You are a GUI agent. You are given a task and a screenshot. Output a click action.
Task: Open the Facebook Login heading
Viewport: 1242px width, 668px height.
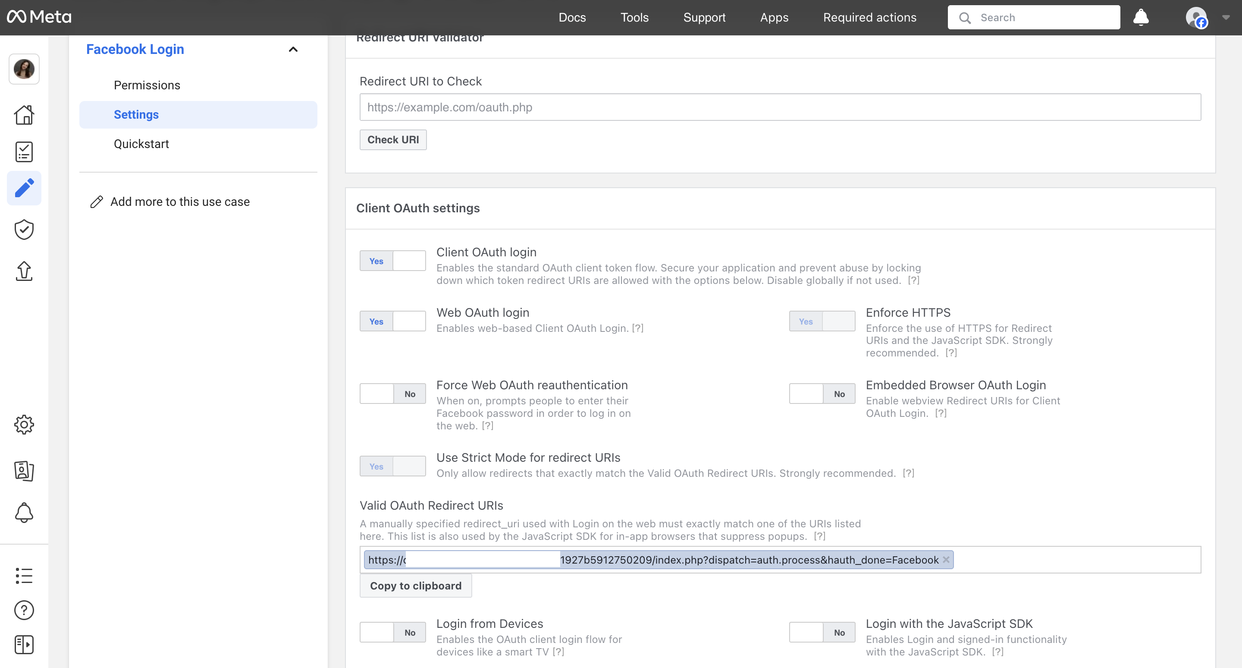coord(135,49)
